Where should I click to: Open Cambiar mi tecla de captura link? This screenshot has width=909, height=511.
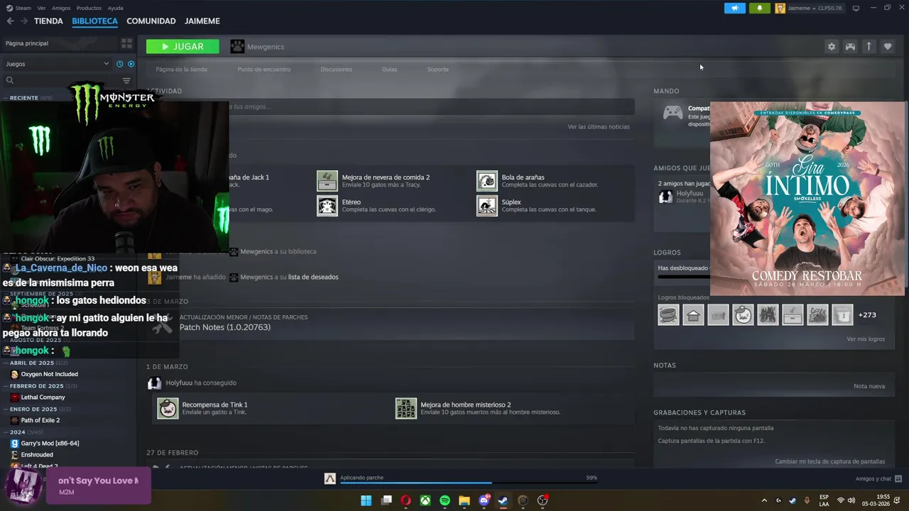(x=829, y=462)
